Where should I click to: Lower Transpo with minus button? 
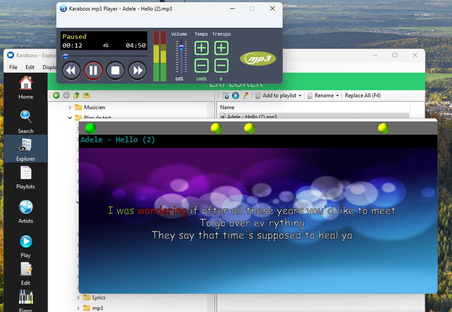(x=221, y=66)
